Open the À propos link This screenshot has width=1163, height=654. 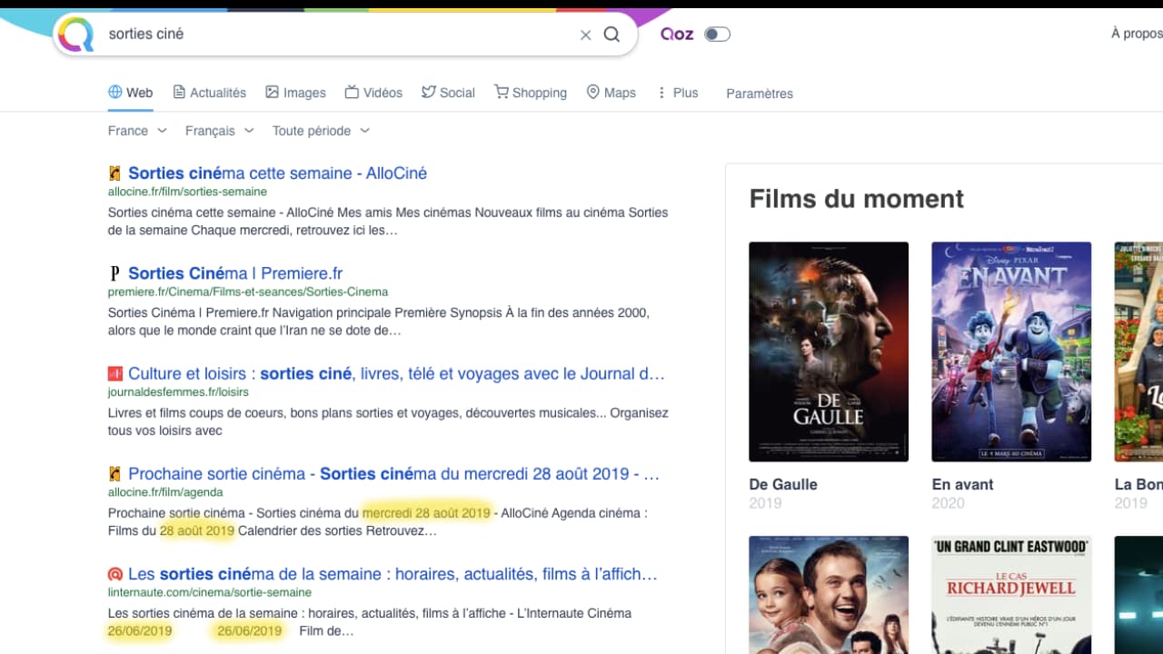tap(1137, 34)
